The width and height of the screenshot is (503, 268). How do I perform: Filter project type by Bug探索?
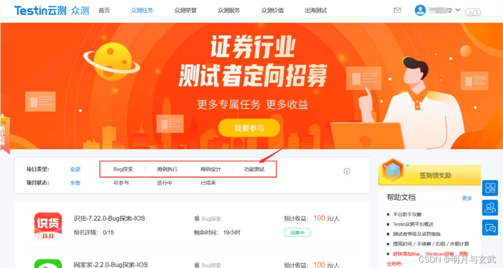click(x=123, y=169)
